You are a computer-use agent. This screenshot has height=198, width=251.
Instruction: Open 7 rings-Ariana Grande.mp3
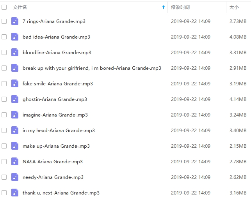[54, 21]
